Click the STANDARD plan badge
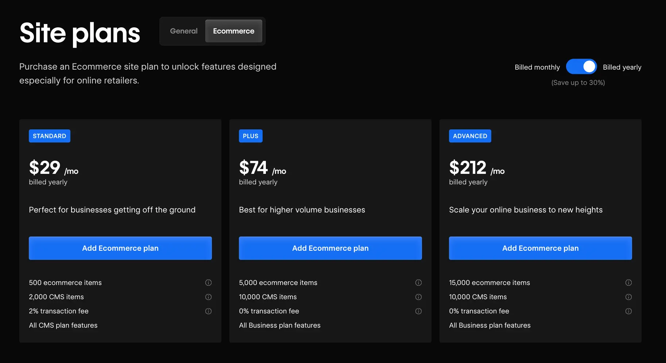 point(50,136)
